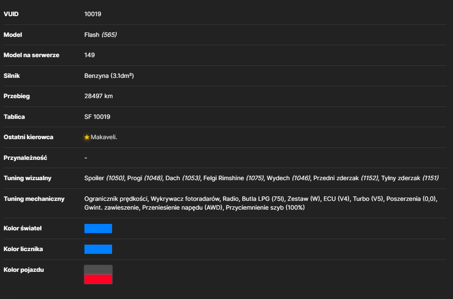Click the Silnik label
This screenshot has width=453, height=299.
(12, 76)
